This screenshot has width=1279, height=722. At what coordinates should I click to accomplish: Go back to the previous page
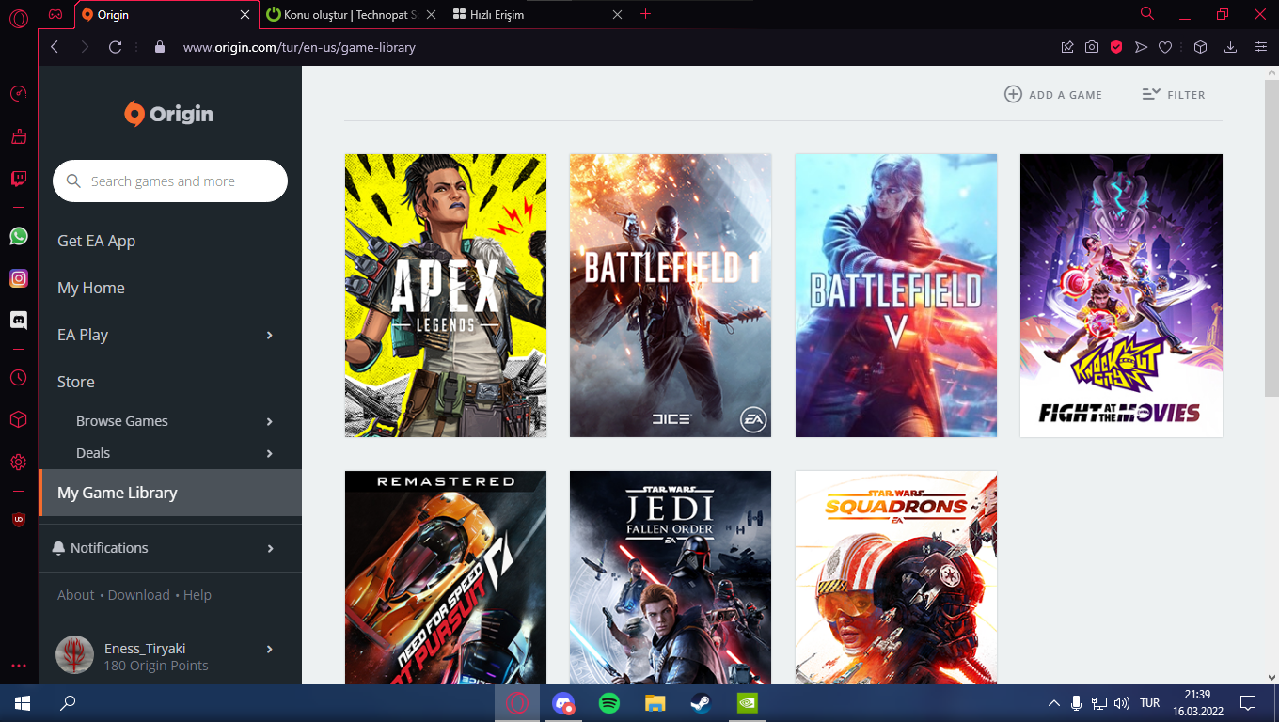55,47
